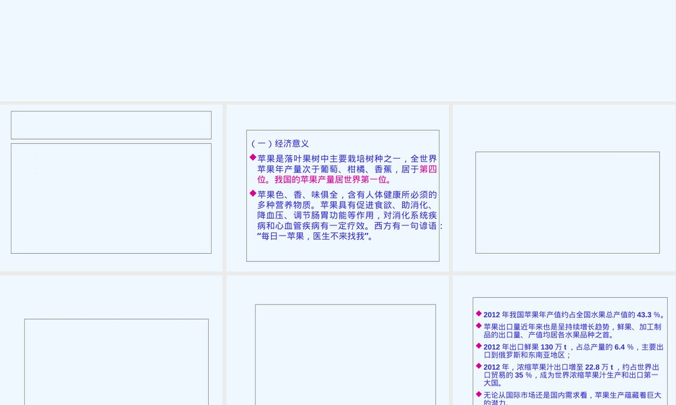Click the pink text 我国的苹果产量居世界第一位
This screenshot has width=676, height=405.
point(332,180)
